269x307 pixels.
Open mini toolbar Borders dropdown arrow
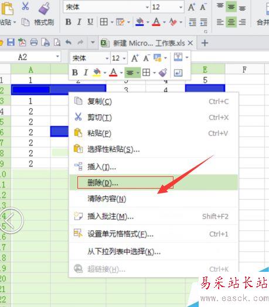coord(155,73)
